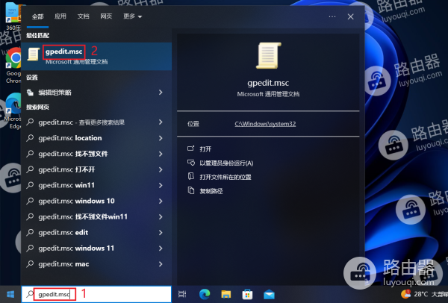Click the large gpedit.msc icon in preview pane
The height and width of the screenshot is (303, 448).
click(268, 56)
